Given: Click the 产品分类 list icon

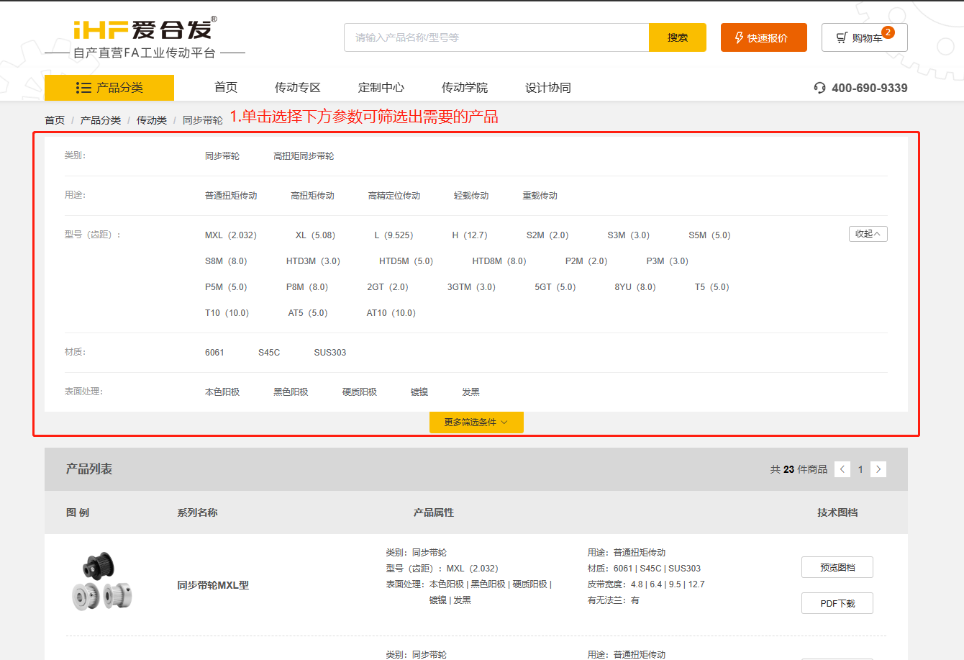Looking at the screenshot, I should pyautogui.click(x=84, y=87).
